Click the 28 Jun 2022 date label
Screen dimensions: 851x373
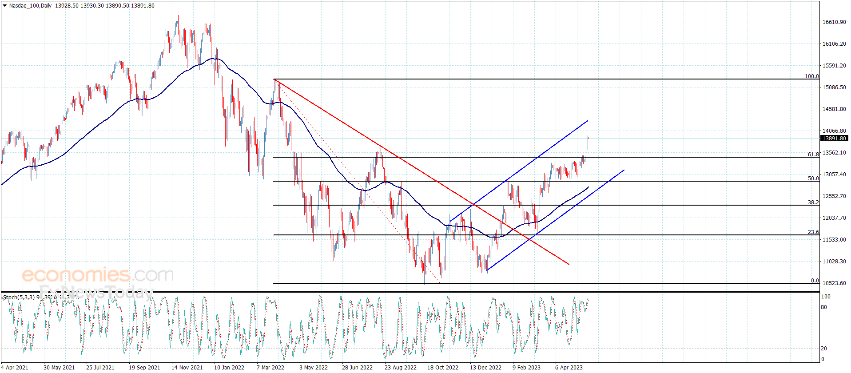[358, 367]
